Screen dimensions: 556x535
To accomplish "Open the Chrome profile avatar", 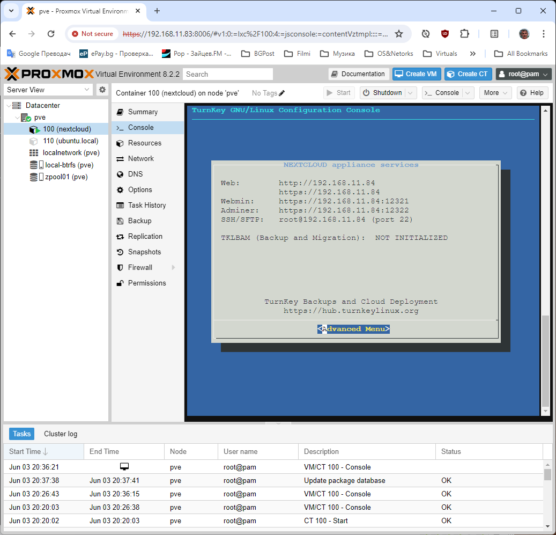I will [524, 34].
